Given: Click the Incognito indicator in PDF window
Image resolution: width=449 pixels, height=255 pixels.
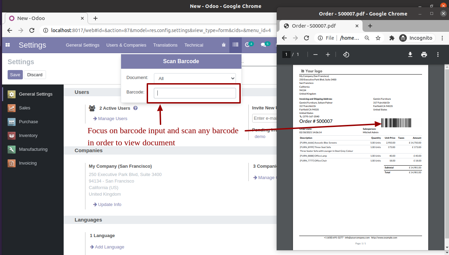Looking at the screenshot, I should coord(416,38).
